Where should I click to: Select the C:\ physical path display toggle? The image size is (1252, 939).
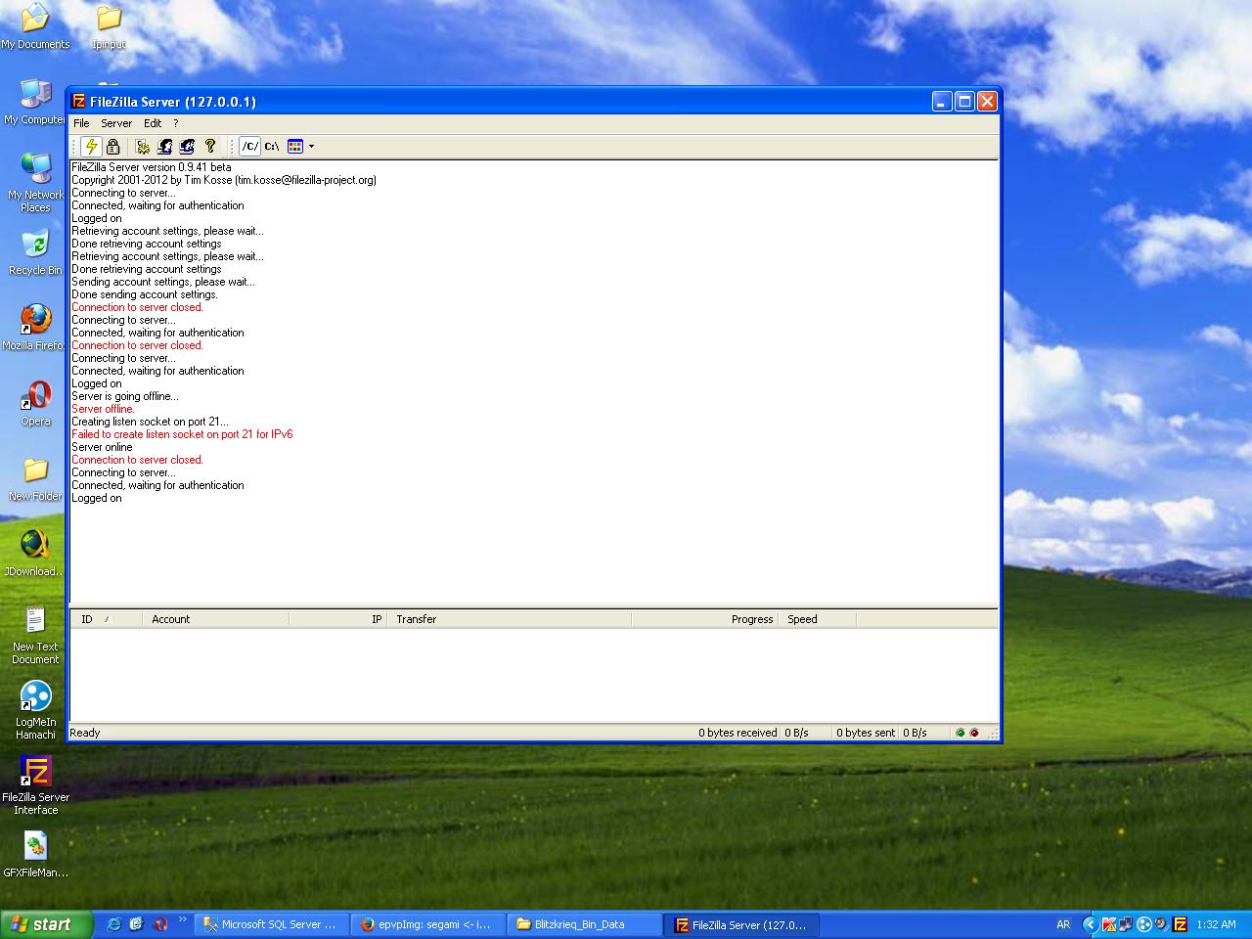(x=272, y=147)
